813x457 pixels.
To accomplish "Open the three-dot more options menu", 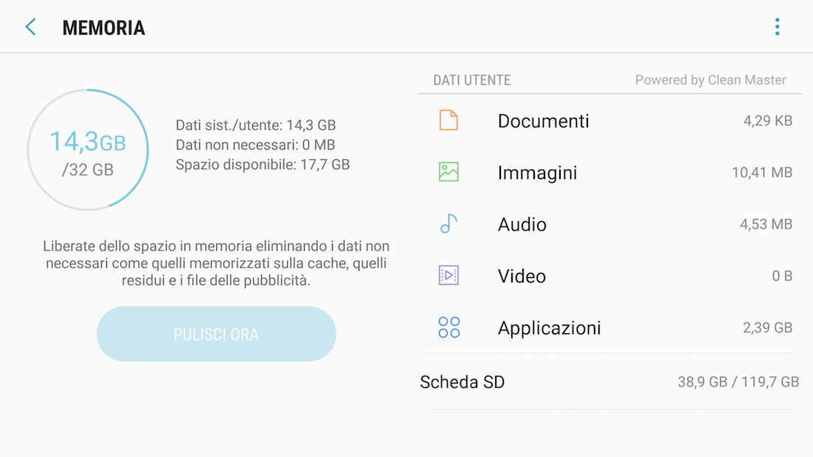I will (777, 27).
